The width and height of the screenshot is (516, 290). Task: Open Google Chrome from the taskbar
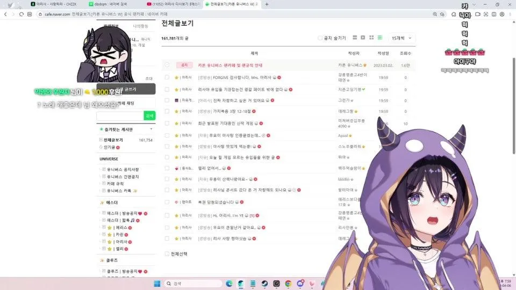pyautogui.click(x=288, y=284)
